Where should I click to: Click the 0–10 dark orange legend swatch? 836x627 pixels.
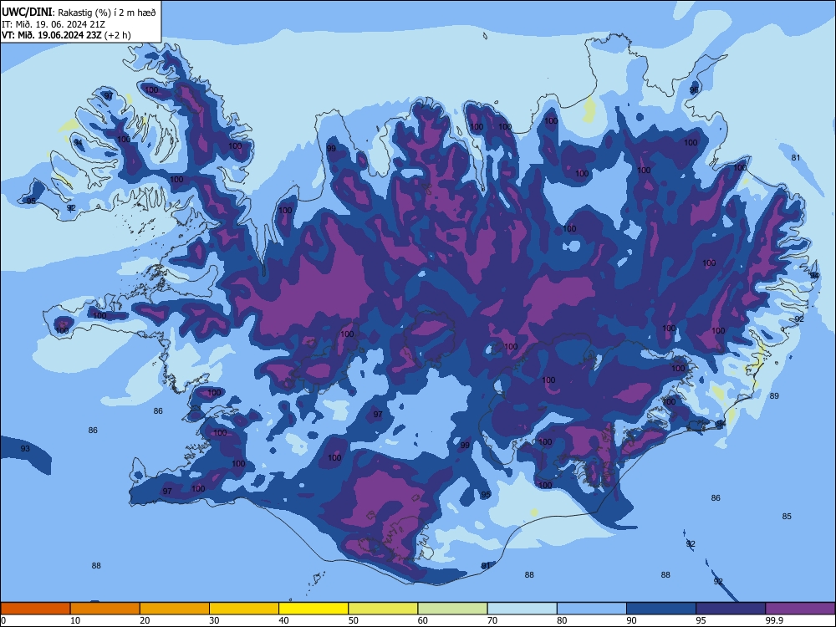click(x=35, y=609)
